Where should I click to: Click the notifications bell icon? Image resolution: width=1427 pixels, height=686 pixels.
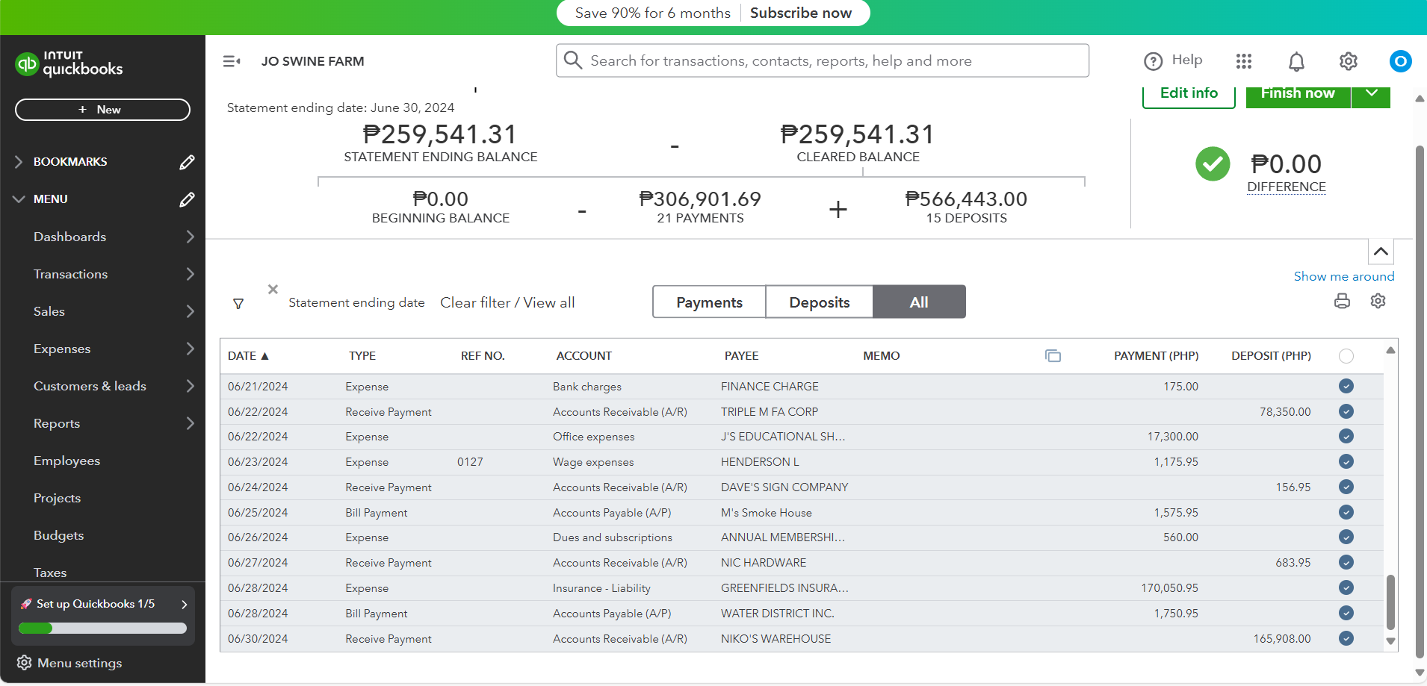[1296, 61]
